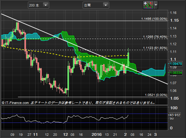This screenshot has height=138, width=186.
Task: Click the 1.1495 (100.00%) Fibonacci label
Action: [x=154, y=19]
